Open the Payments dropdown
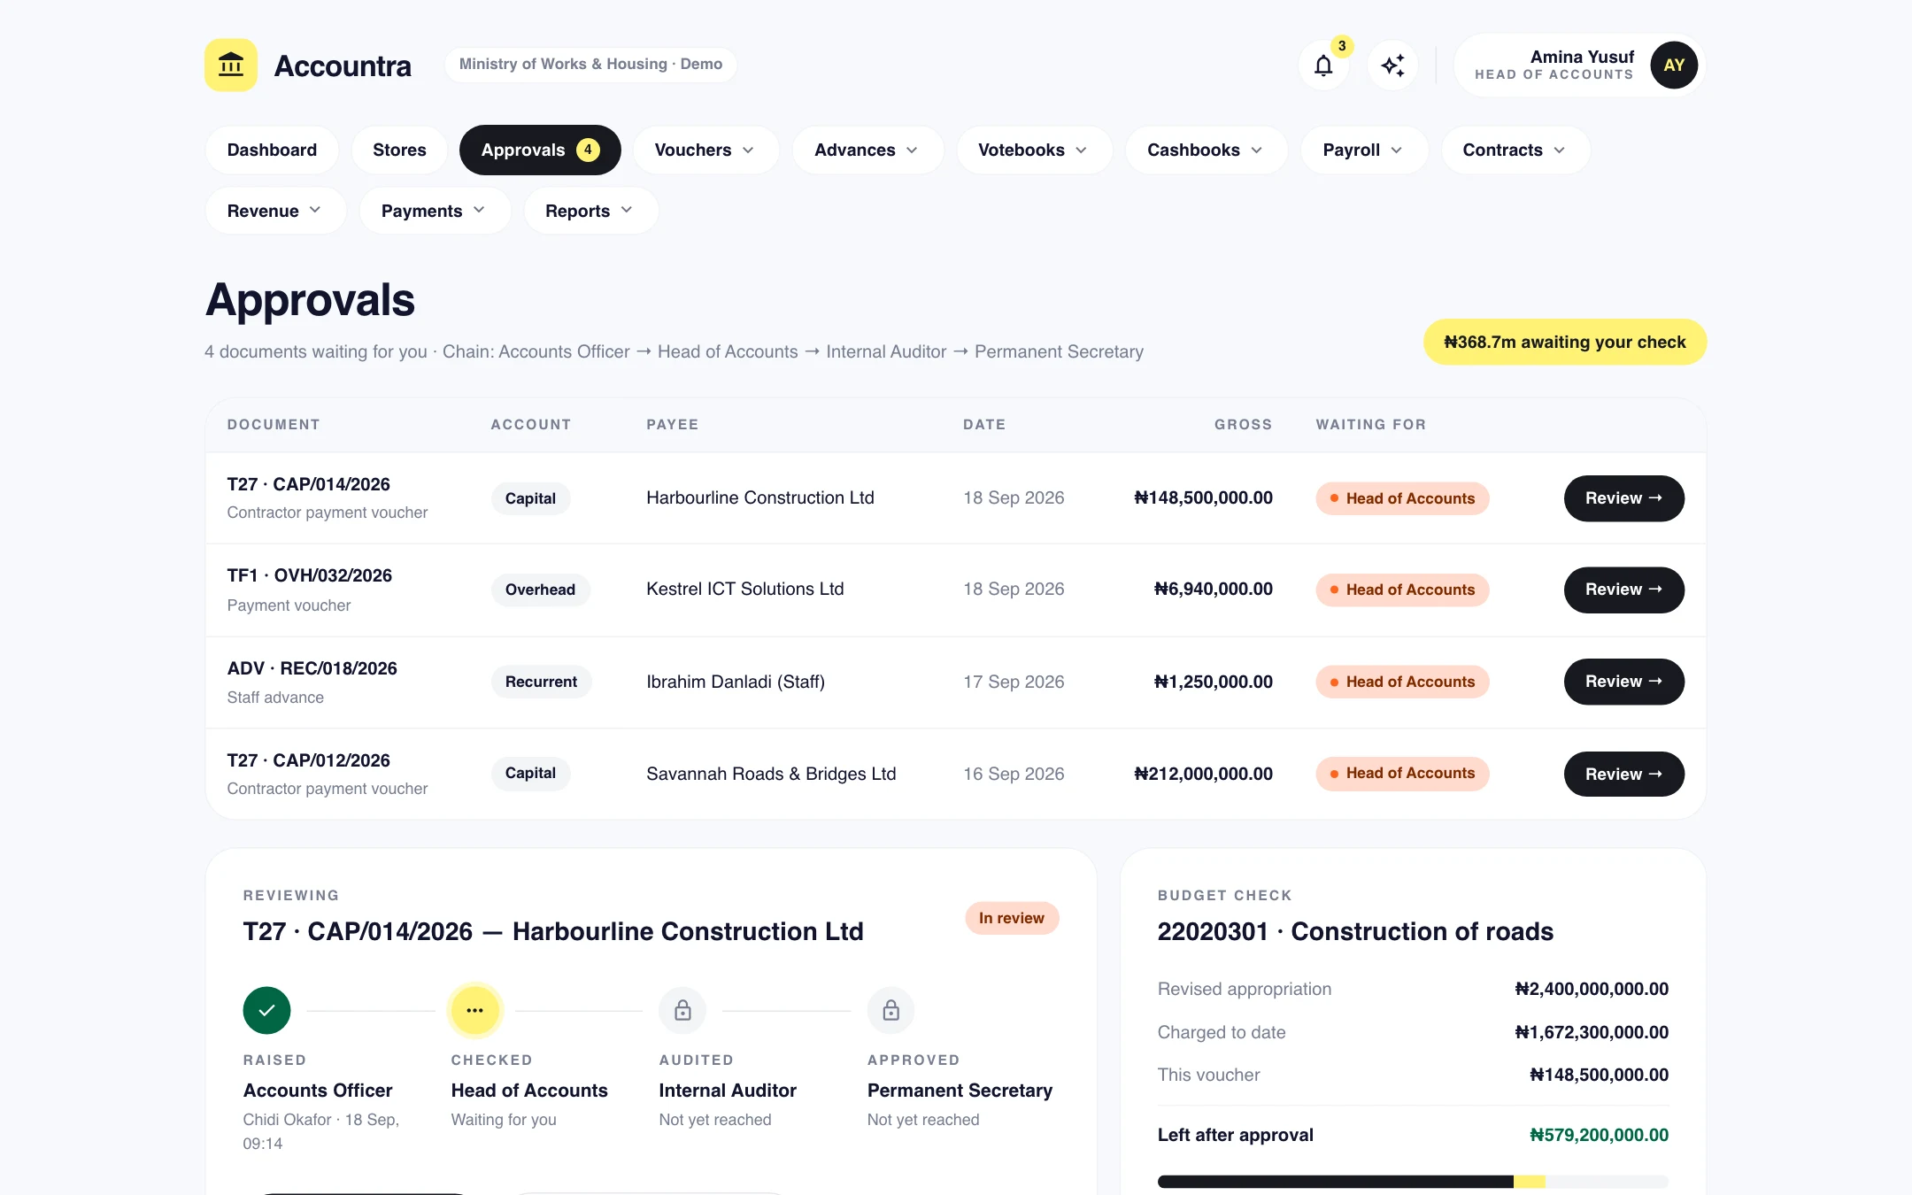This screenshot has height=1195, width=1912. 434,211
